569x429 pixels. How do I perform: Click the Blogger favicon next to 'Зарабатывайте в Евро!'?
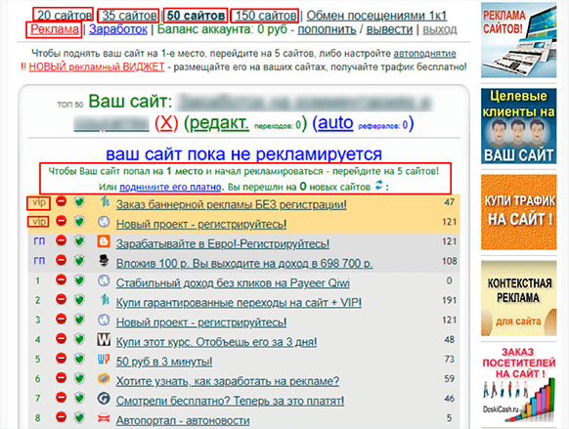pyautogui.click(x=104, y=240)
